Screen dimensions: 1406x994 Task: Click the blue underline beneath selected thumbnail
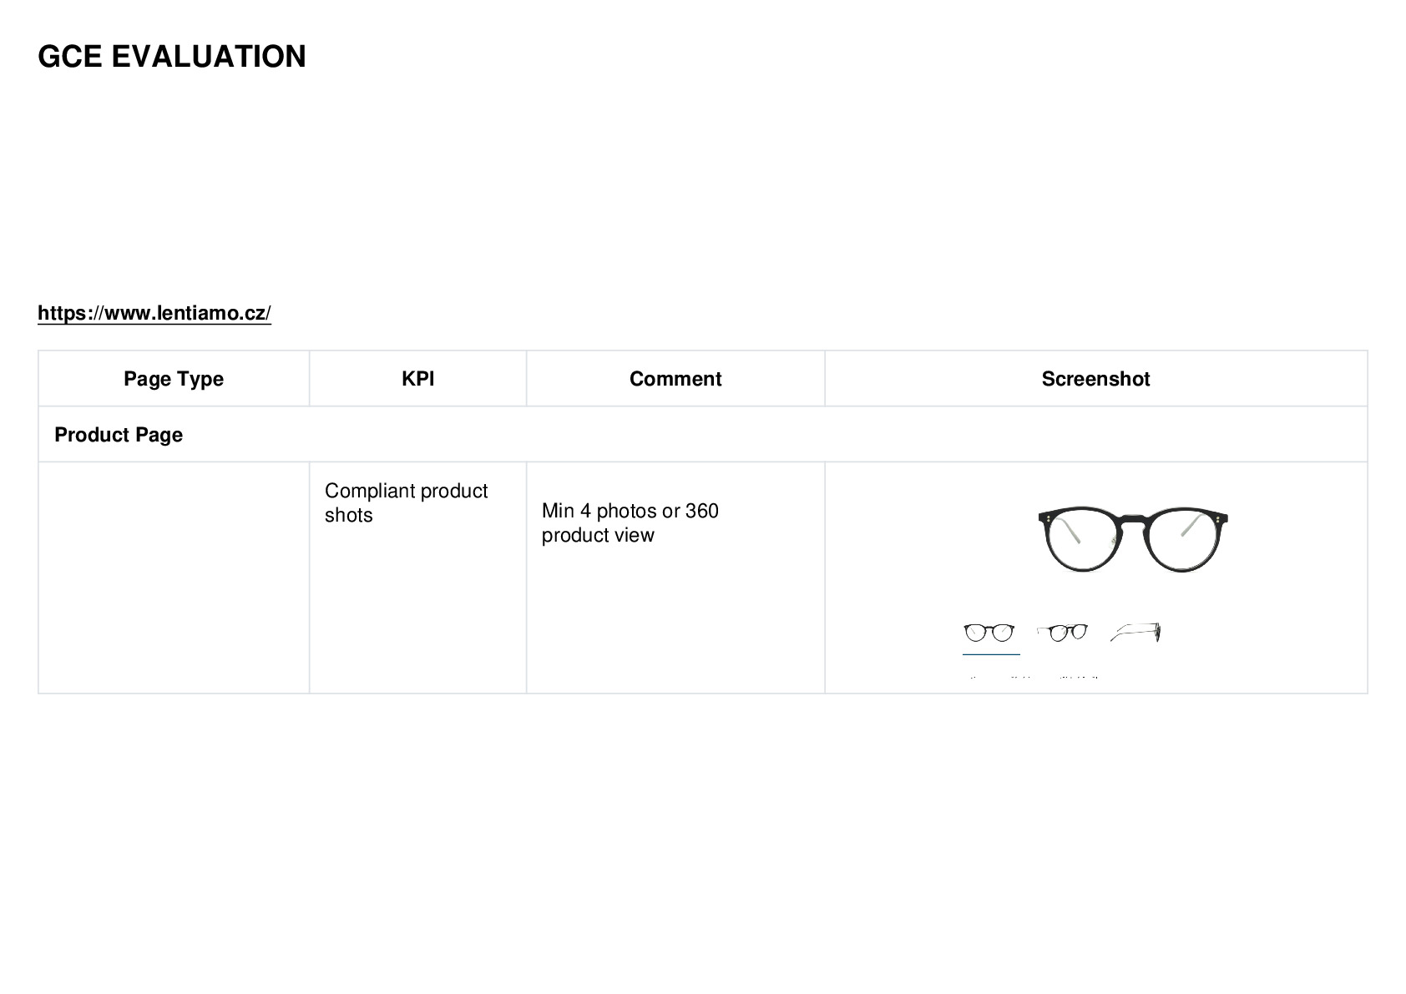[991, 654]
